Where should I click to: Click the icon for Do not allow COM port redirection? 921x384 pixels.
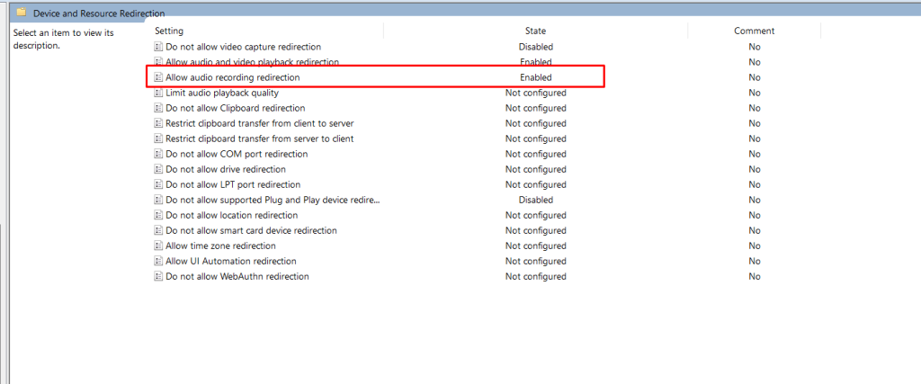pos(158,154)
